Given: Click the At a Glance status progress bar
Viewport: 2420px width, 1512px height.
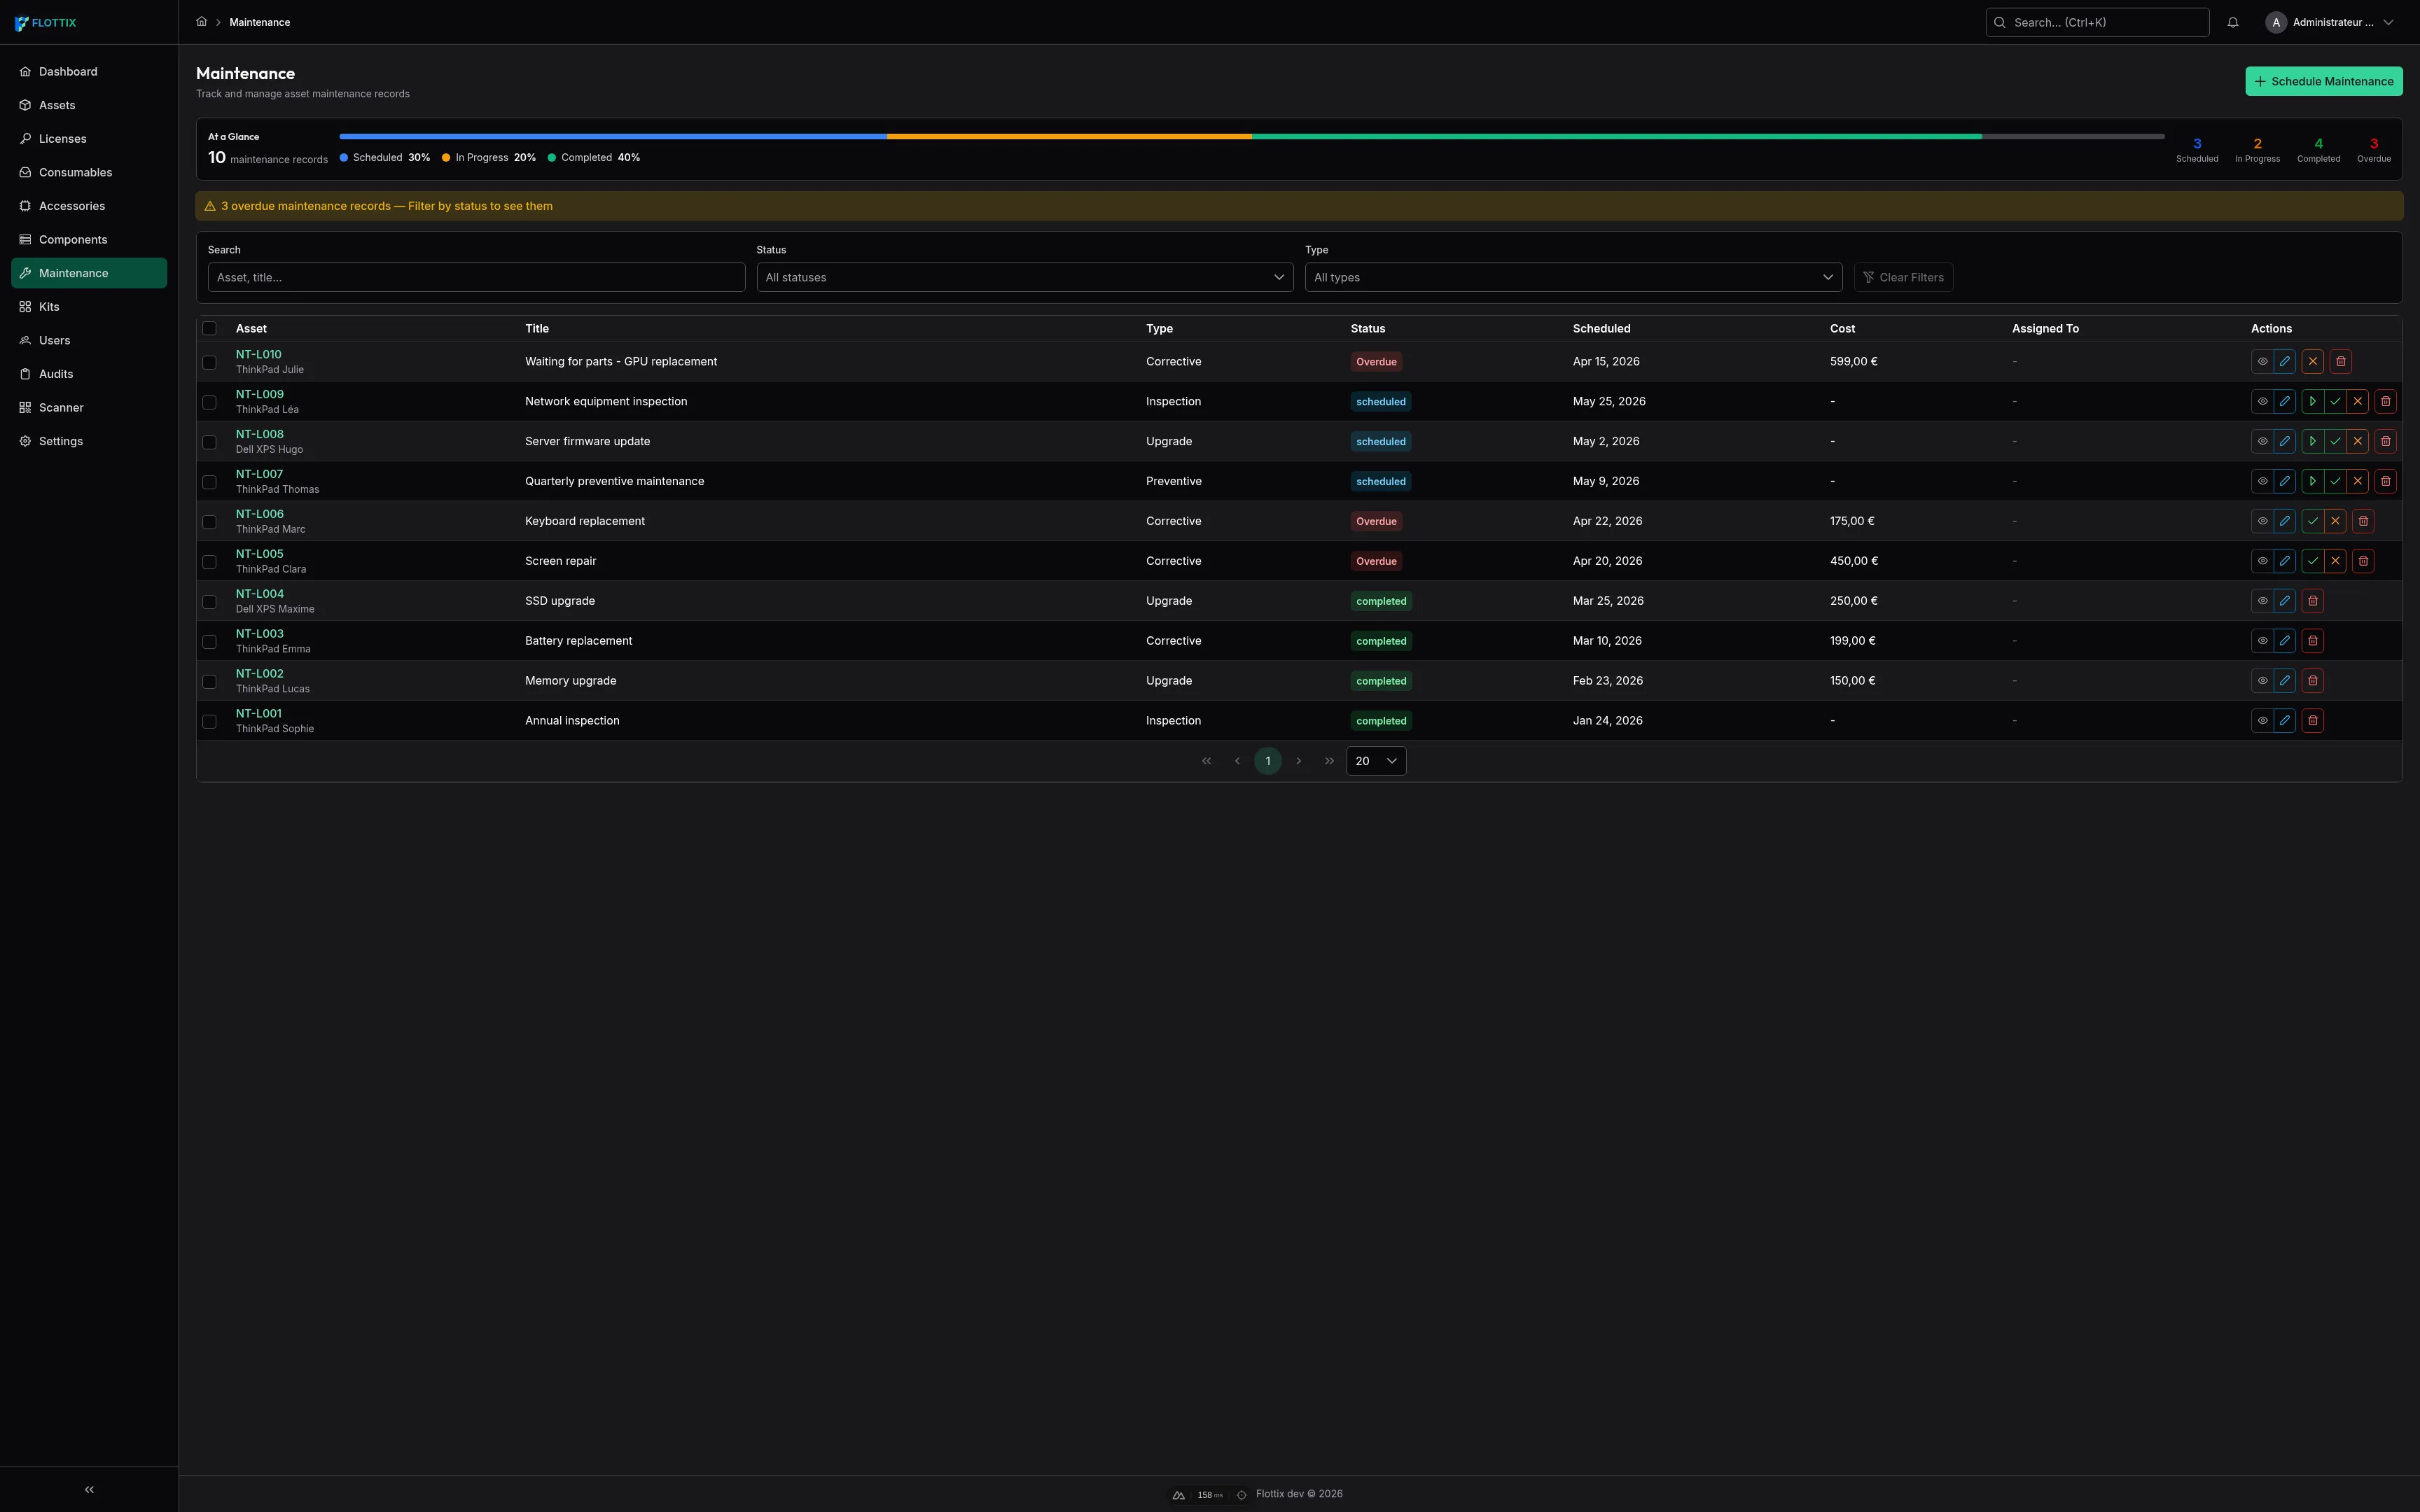Looking at the screenshot, I should 1252,136.
